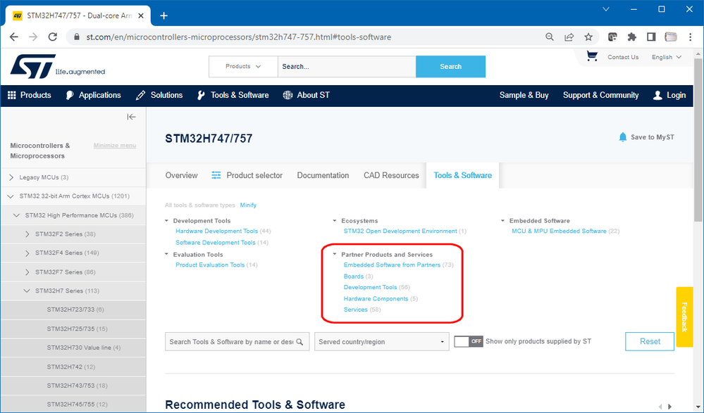
Task: Click the Reset button
Action: coord(650,342)
